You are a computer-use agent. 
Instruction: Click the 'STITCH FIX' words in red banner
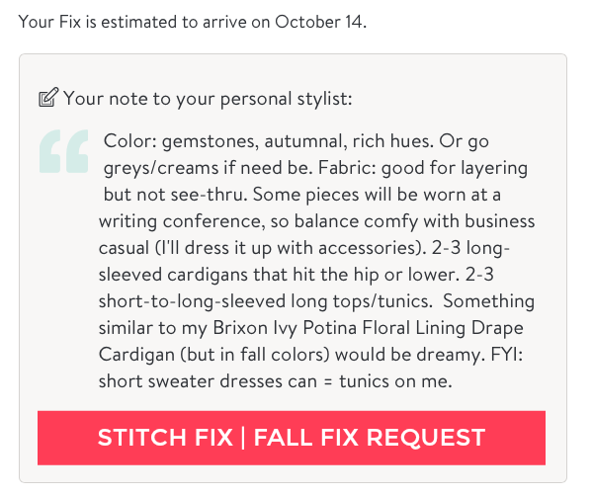point(165,438)
